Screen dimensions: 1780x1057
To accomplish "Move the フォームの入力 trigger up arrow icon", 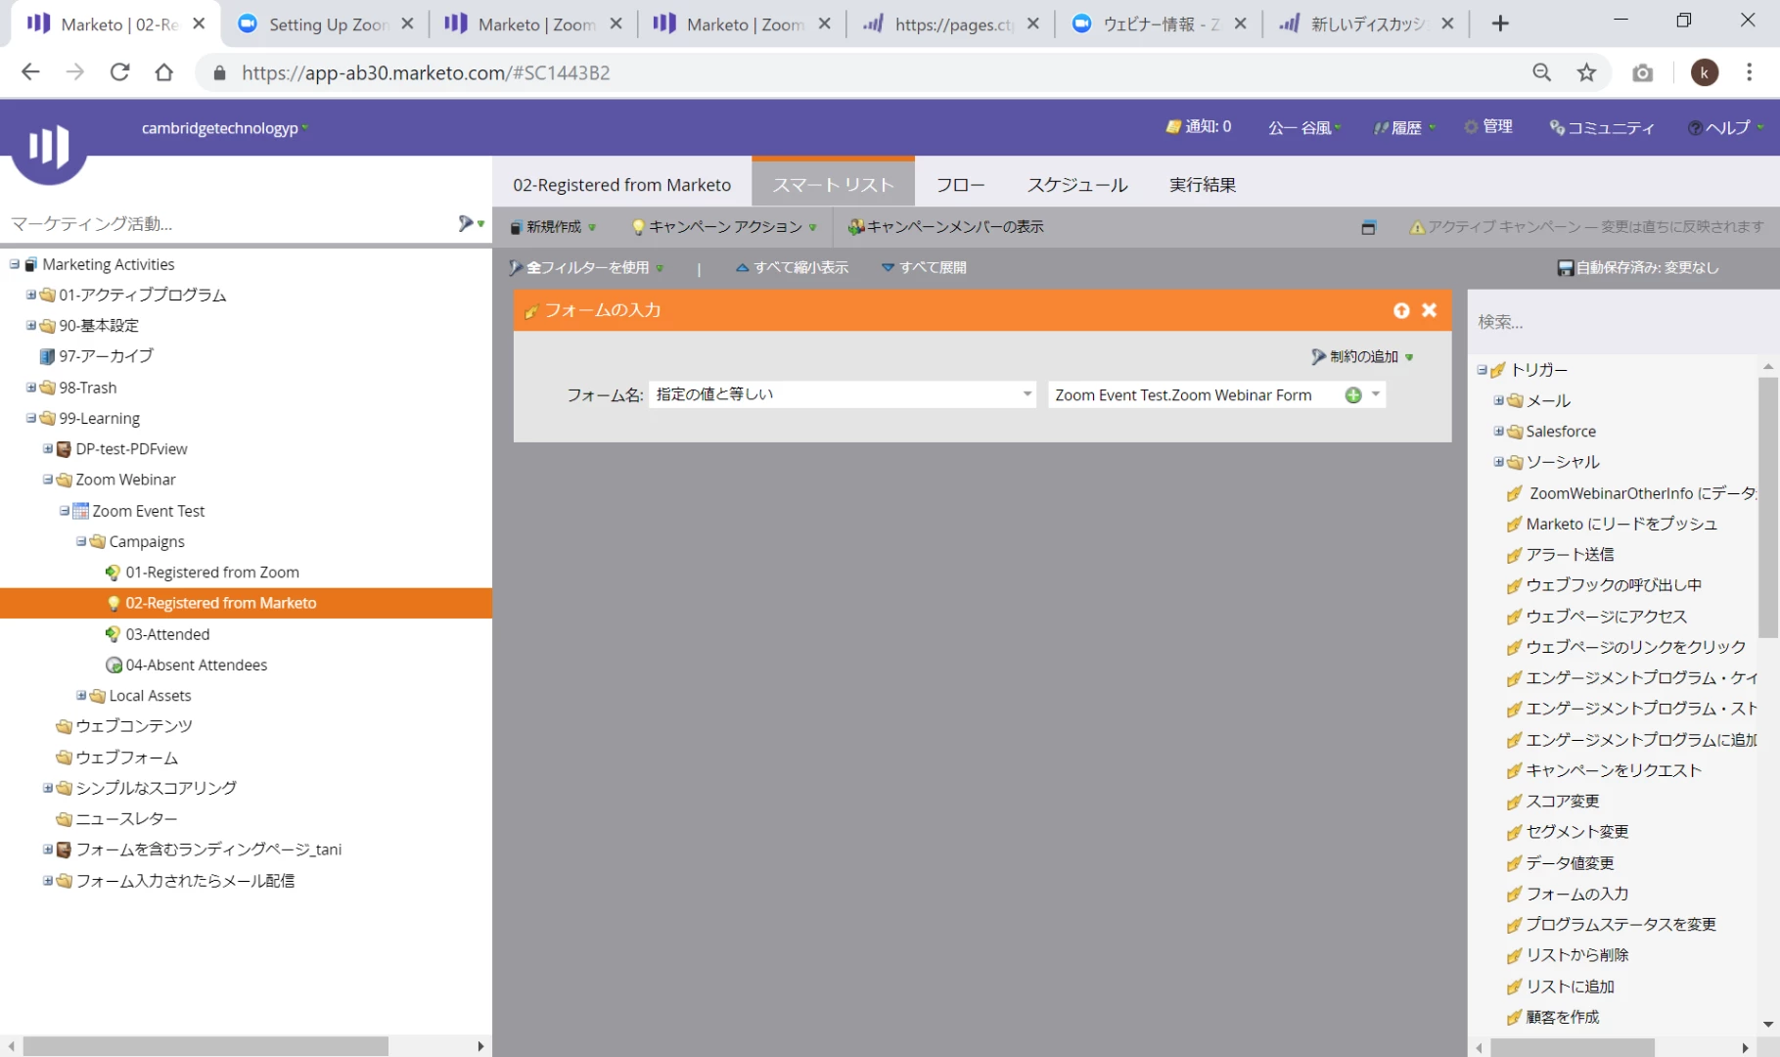I will point(1401,310).
